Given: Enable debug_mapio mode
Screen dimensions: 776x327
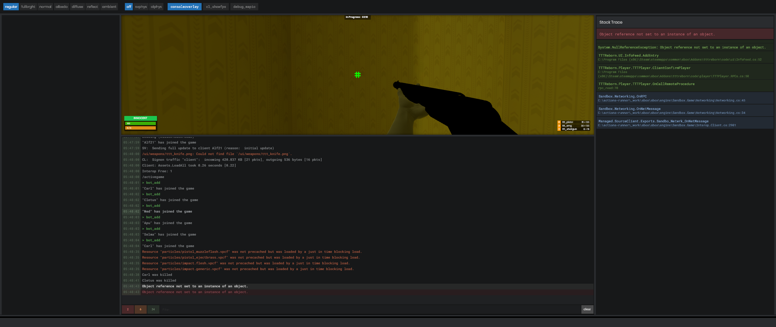Looking at the screenshot, I should point(244,6).
